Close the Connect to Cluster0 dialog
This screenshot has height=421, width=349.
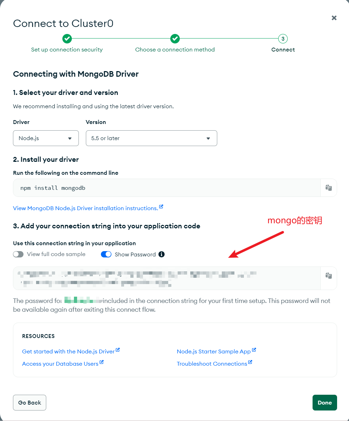click(334, 18)
